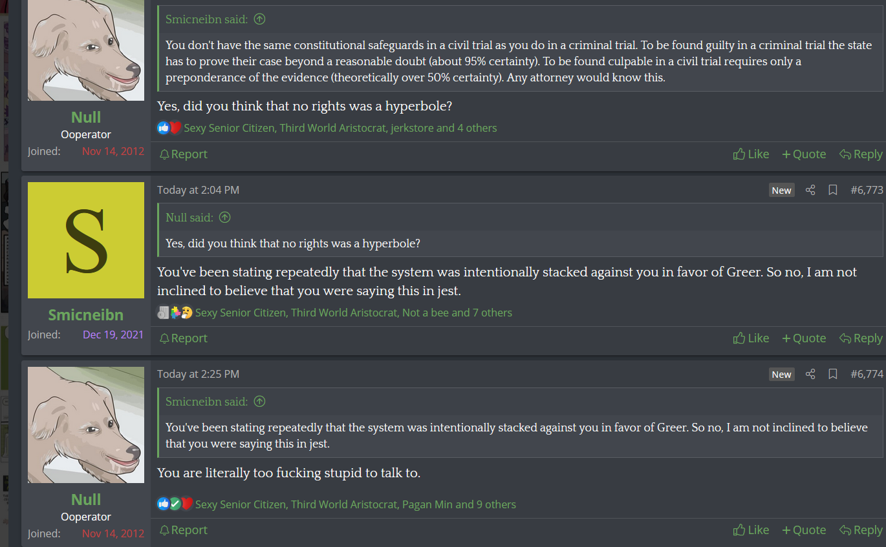Image resolution: width=886 pixels, height=547 pixels.
Task: Jump to quoted Null post arrow icon
Action: click(224, 218)
